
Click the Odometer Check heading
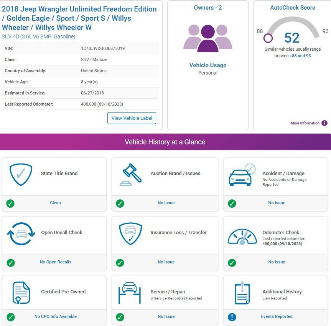point(281,233)
